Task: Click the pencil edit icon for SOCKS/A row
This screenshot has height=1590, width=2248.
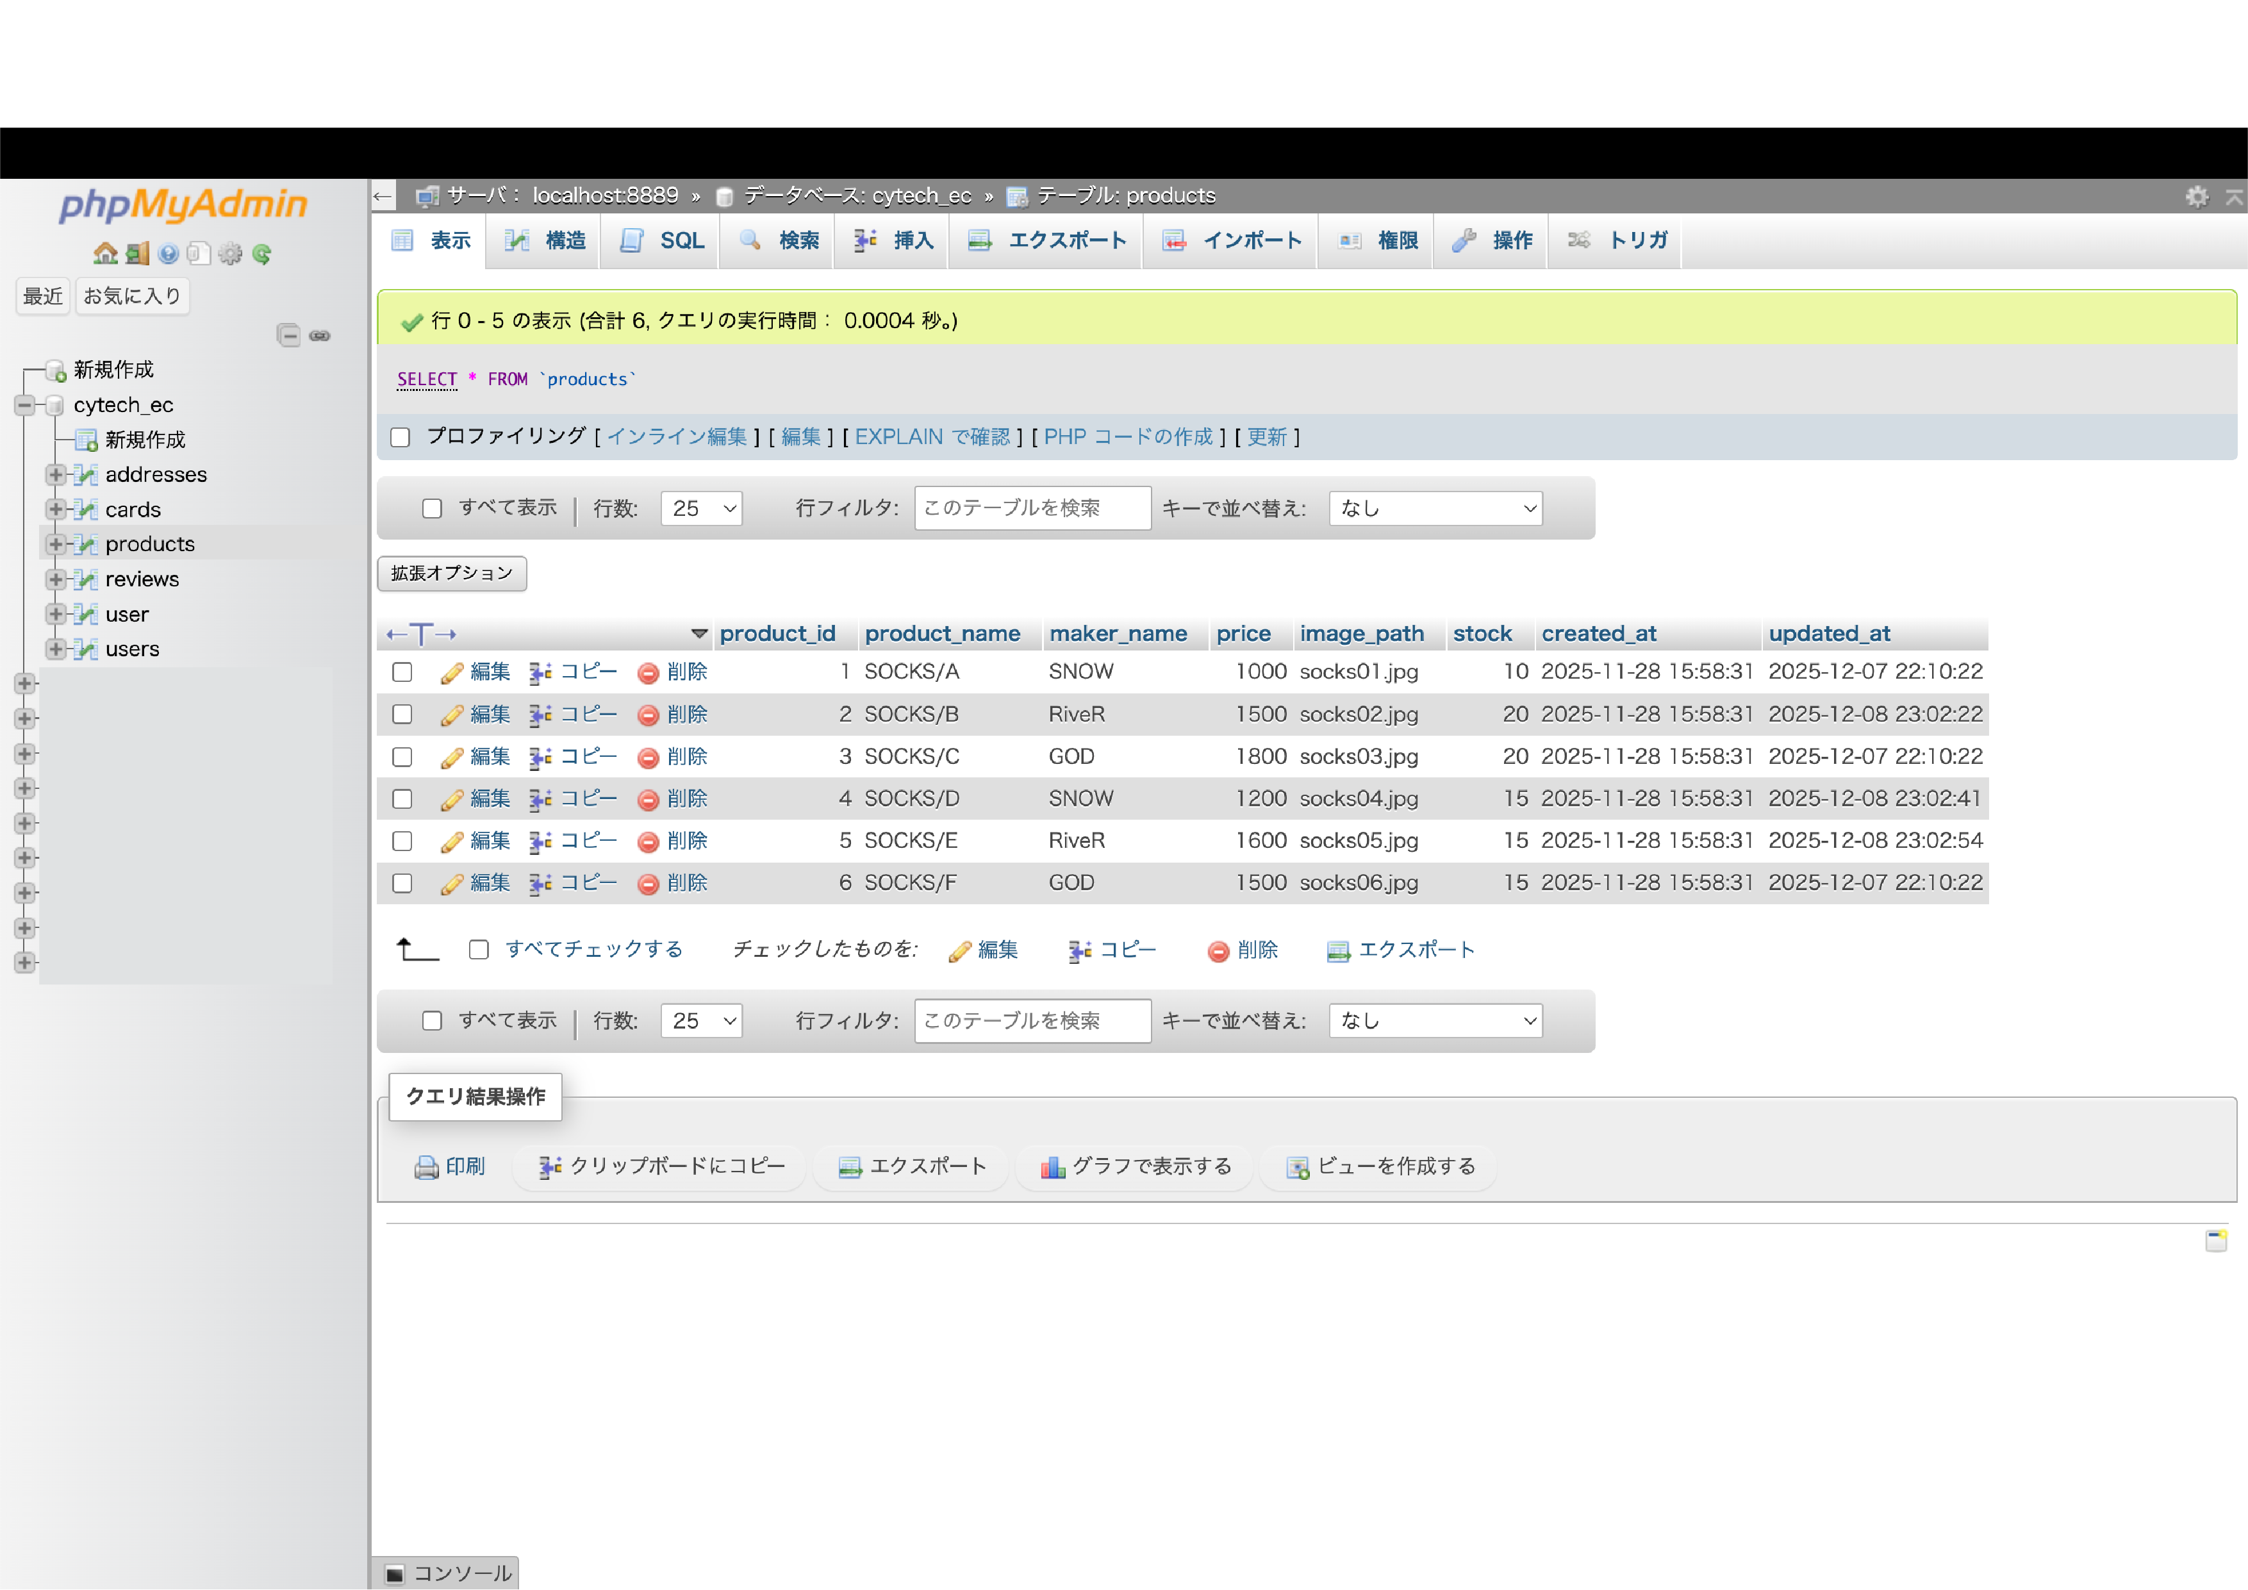Action: tap(451, 673)
